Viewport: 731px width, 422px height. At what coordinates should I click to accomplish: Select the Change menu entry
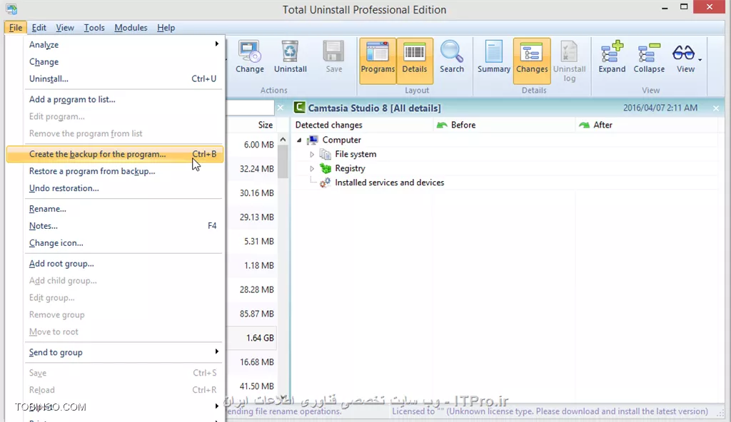point(115,62)
